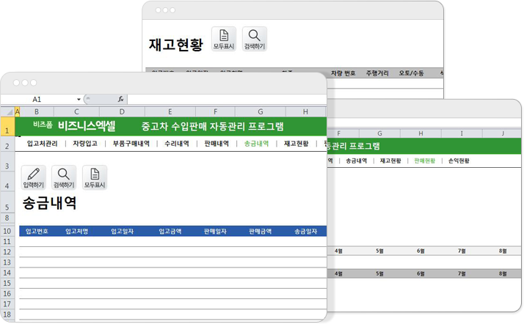Open the Name Box dropdown arrow beside A1

[79, 100]
